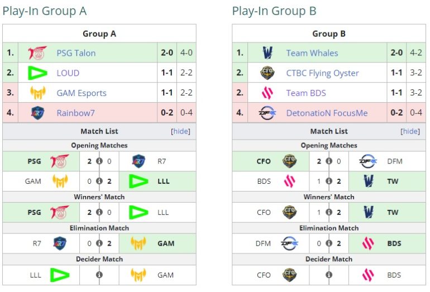Click Rainbow7 logo in standings row
The height and width of the screenshot is (292, 430).
click(x=38, y=113)
